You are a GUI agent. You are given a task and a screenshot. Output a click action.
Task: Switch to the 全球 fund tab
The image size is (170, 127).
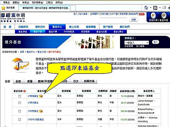18,81
